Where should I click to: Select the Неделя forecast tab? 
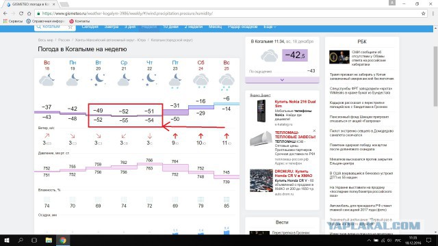[x=149, y=27]
